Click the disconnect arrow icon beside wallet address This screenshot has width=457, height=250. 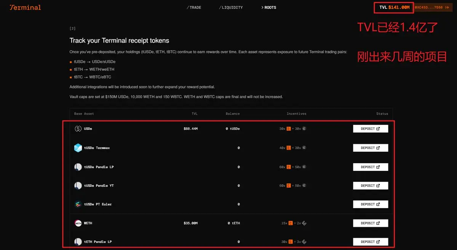coord(447,7)
